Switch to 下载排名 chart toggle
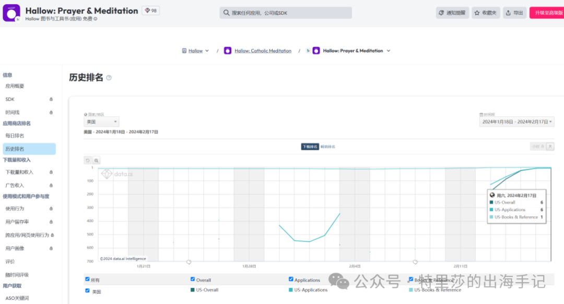Screen dimensions: 564x304 310,147
